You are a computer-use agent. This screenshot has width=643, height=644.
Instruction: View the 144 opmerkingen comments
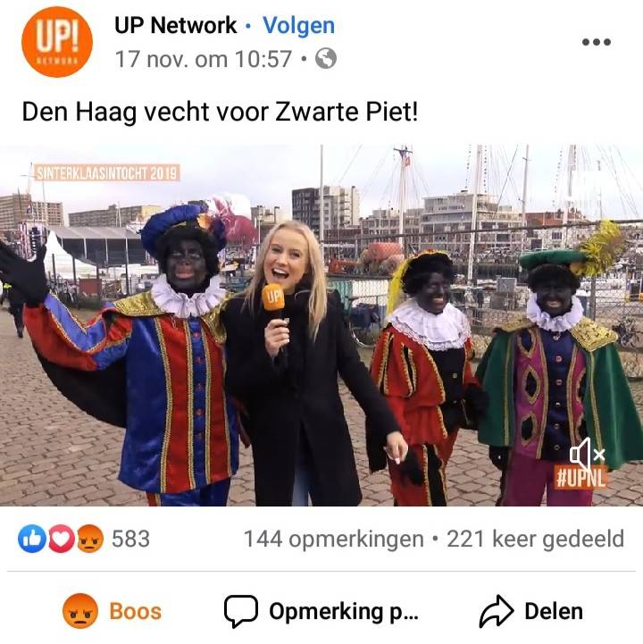[333, 539]
